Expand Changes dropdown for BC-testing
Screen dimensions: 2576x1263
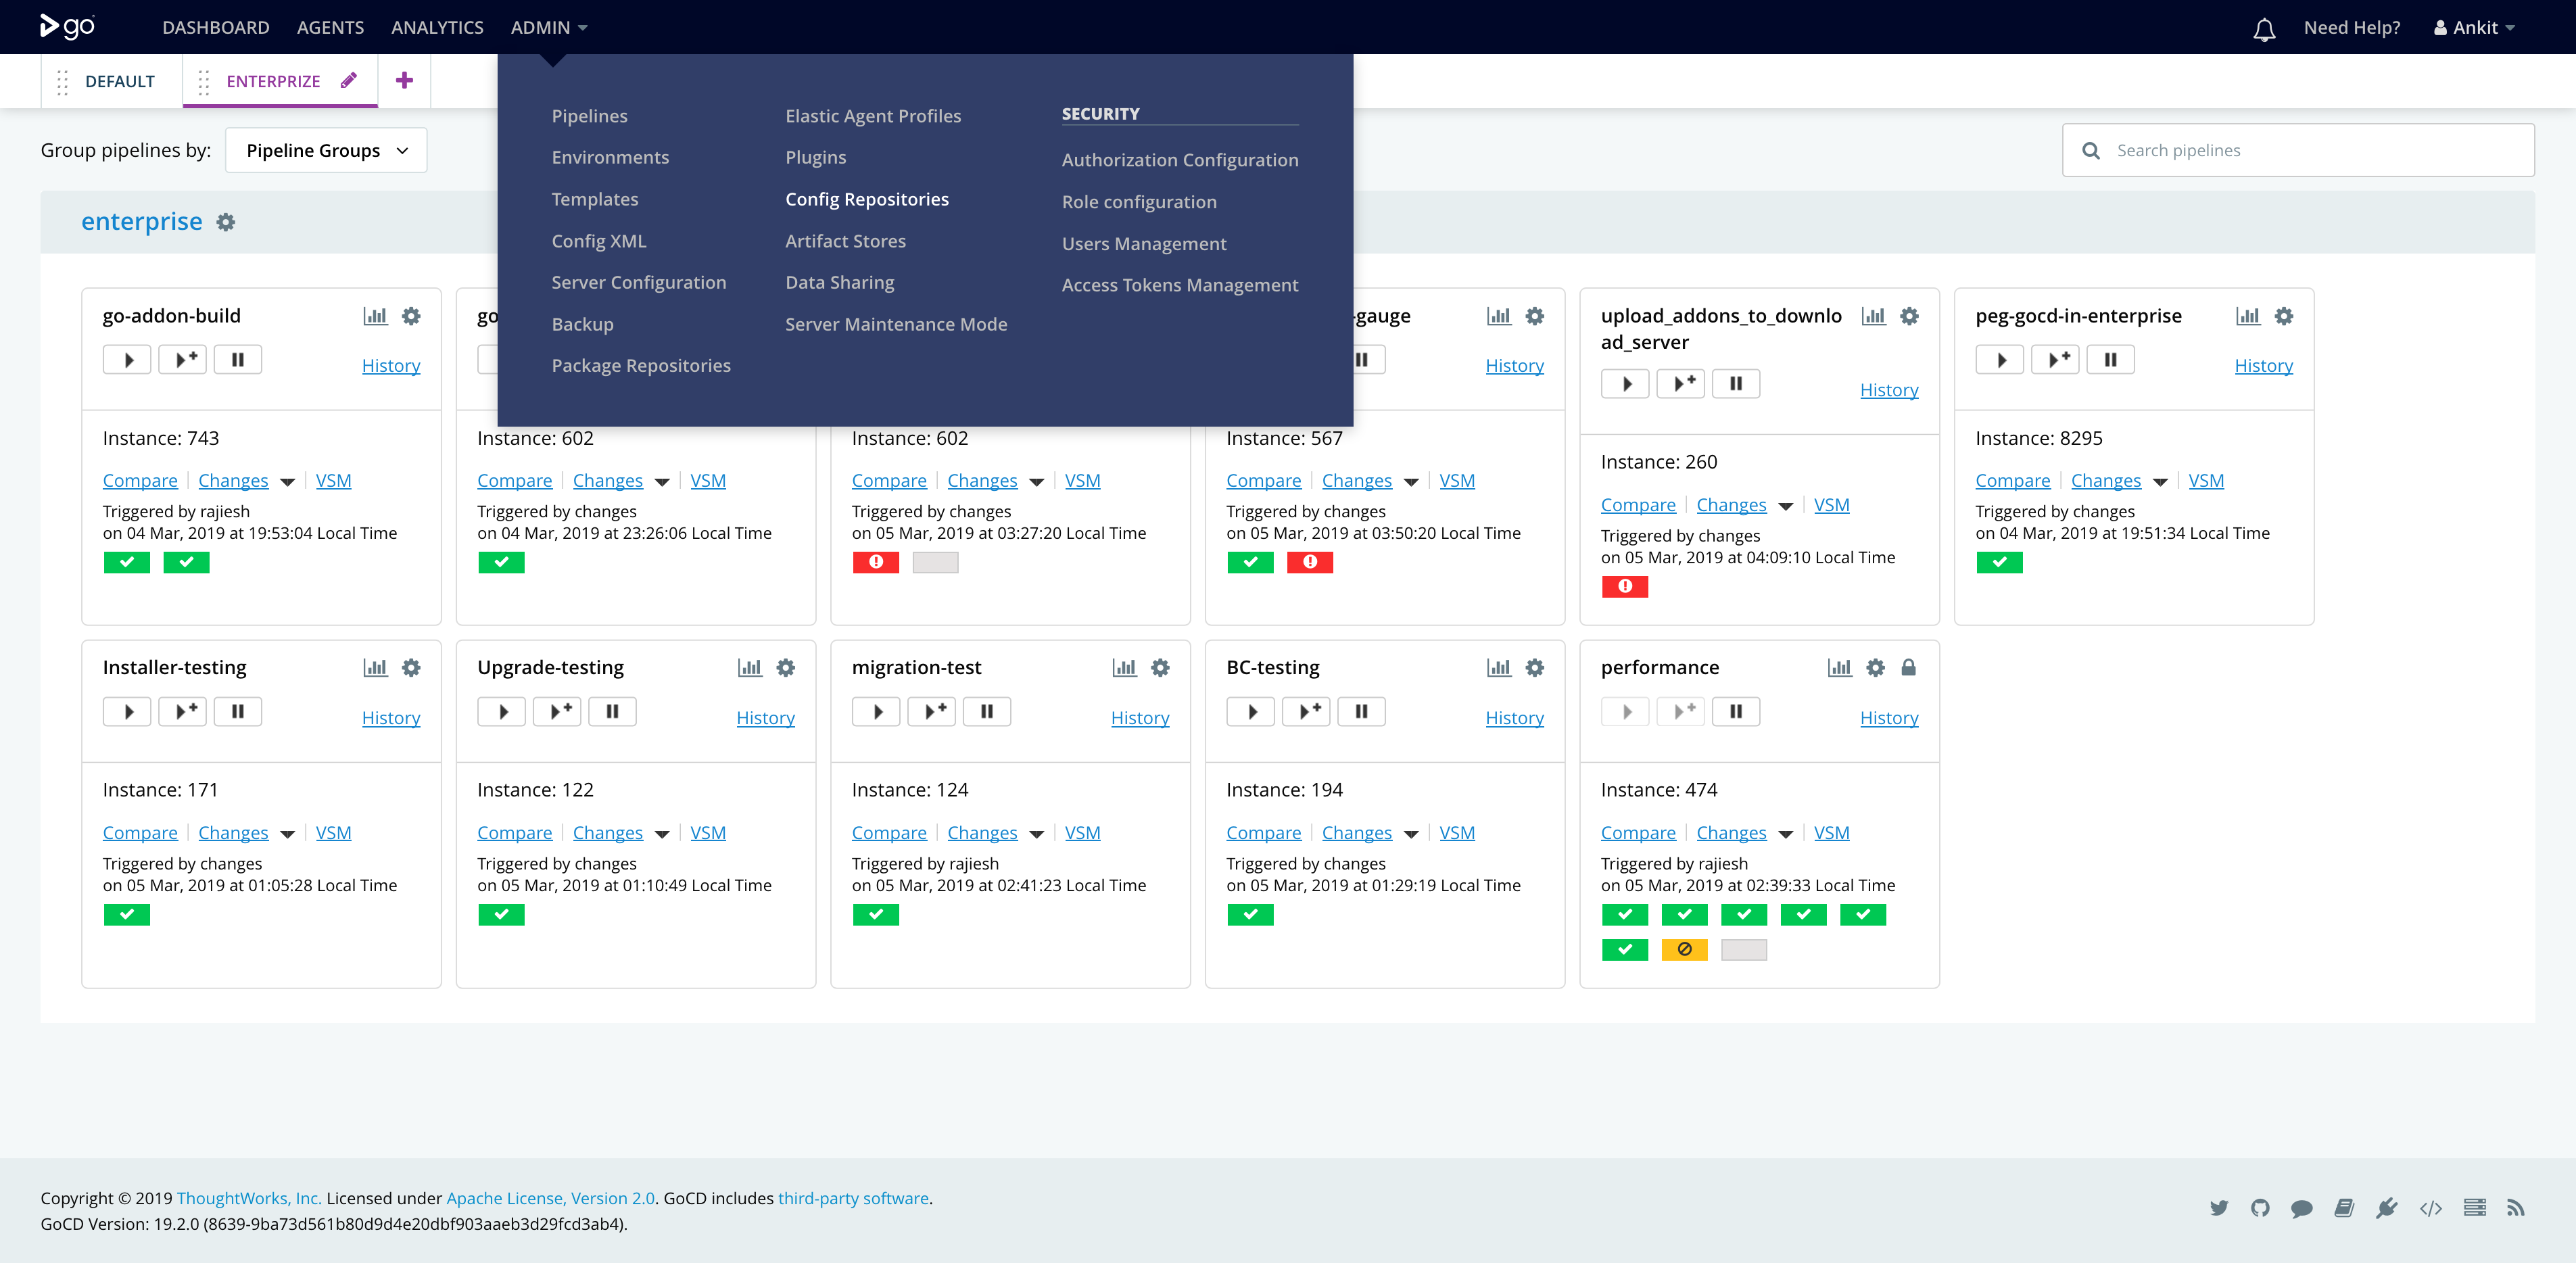(x=1411, y=834)
